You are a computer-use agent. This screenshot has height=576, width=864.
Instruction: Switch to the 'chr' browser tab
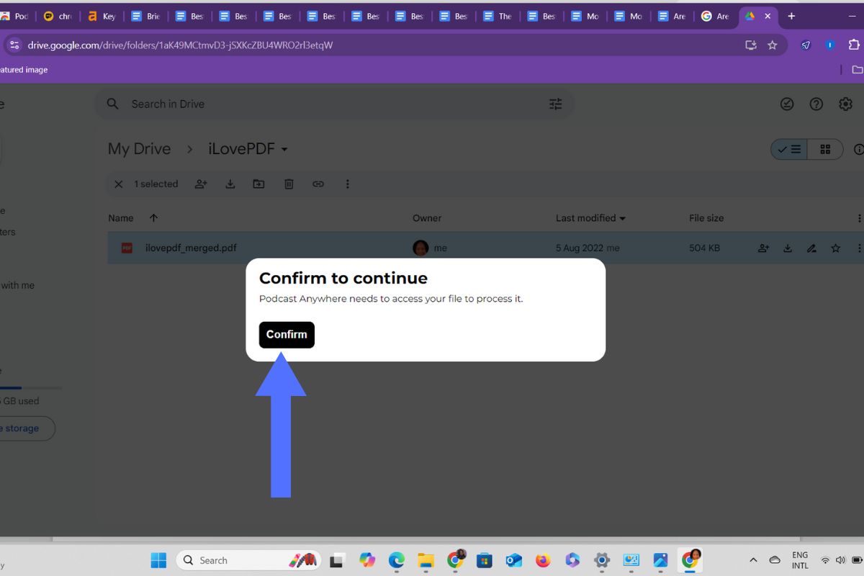tap(58, 16)
